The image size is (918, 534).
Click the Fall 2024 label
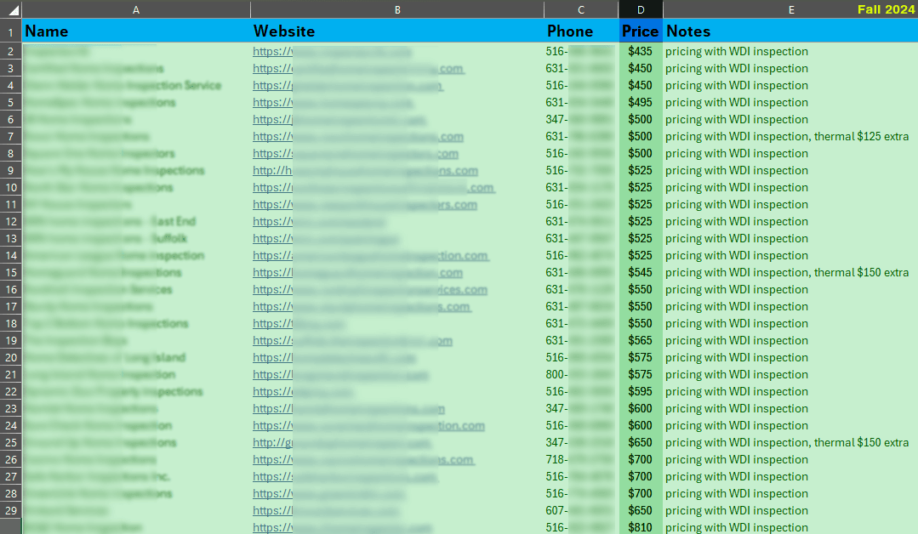[x=886, y=9]
